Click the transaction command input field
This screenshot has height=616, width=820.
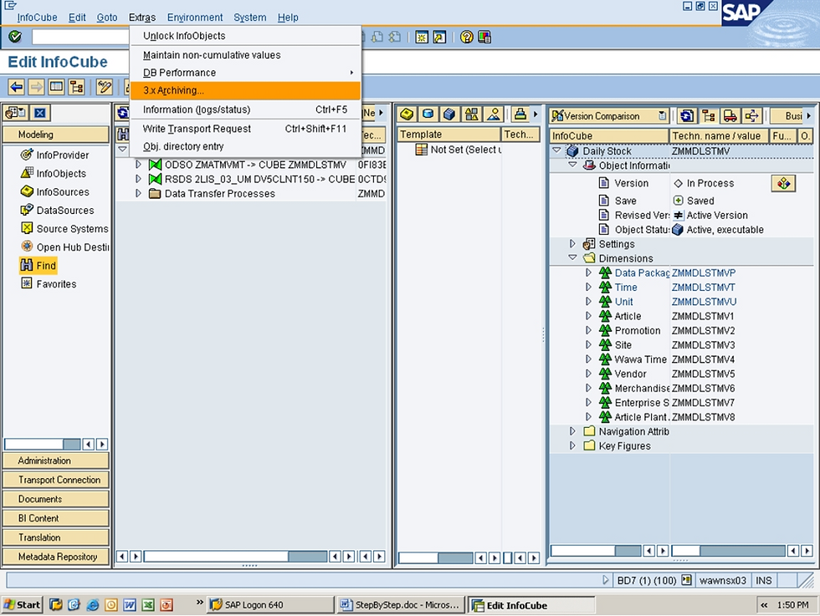pos(80,37)
